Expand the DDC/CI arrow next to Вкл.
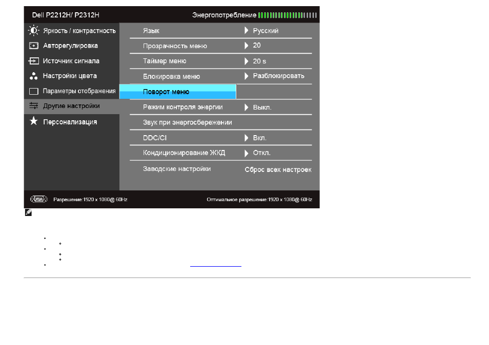This screenshot has height=345, width=489. 247,138
